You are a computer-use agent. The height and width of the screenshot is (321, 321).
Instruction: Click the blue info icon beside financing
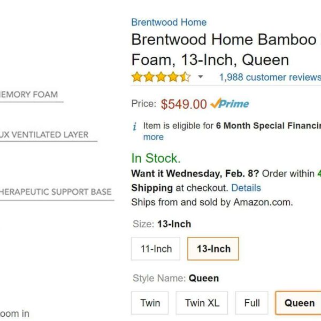tap(134, 126)
